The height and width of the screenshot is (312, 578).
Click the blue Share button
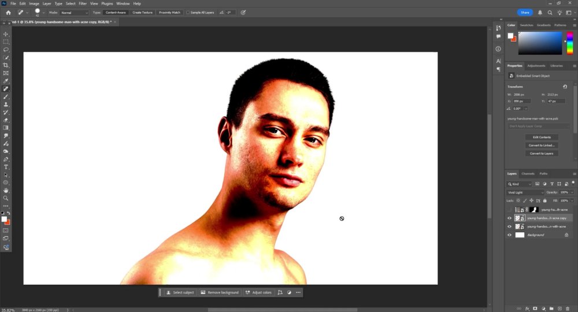point(525,13)
